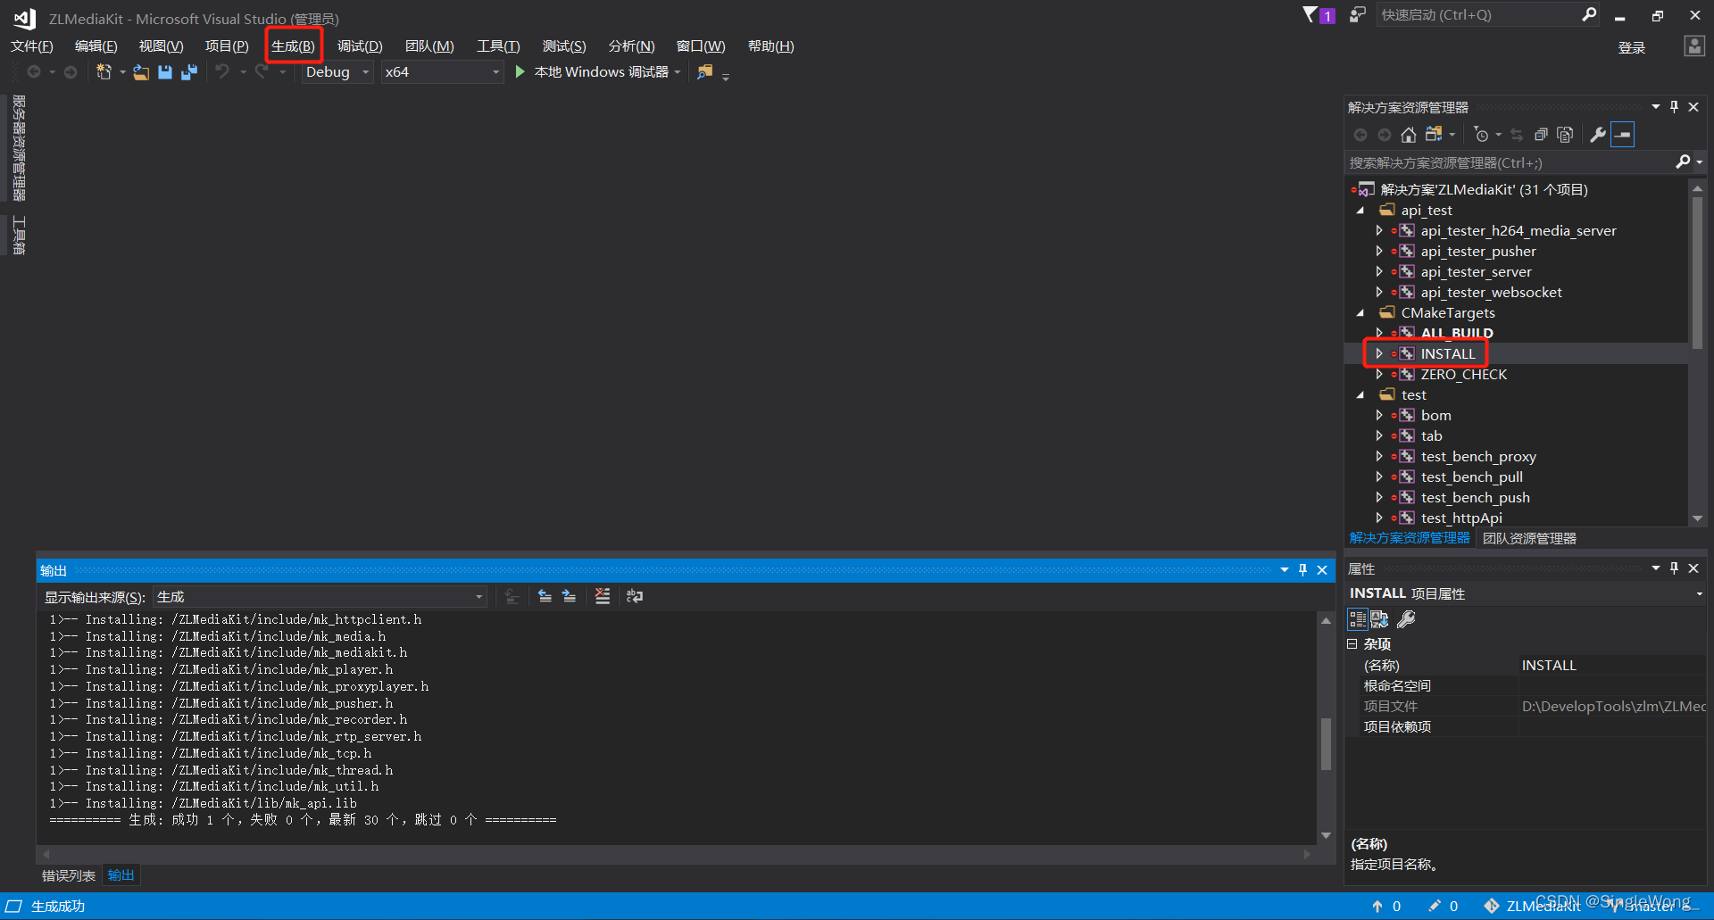Switch to the 错误列表 tab
Viewport: 1714px width, 920px height.
tap(69, 875)
